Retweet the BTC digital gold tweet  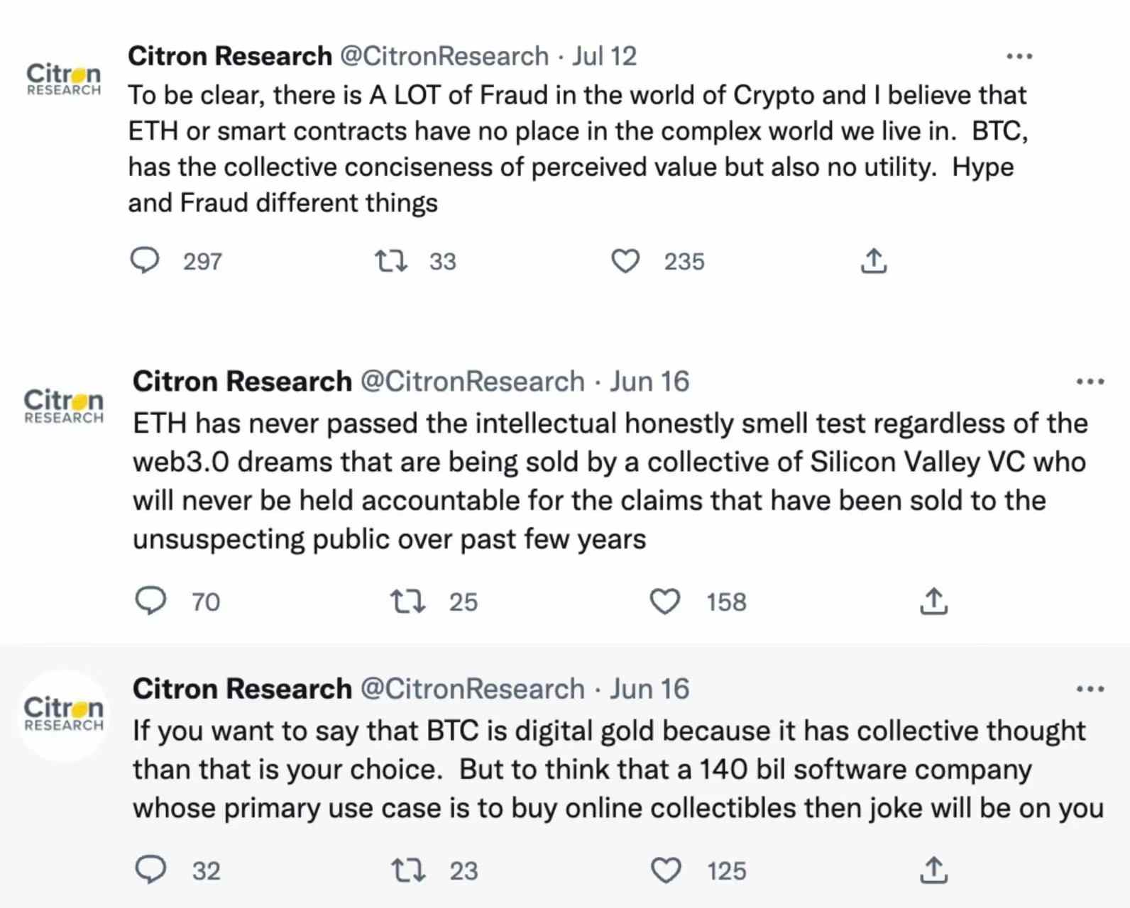408,870
